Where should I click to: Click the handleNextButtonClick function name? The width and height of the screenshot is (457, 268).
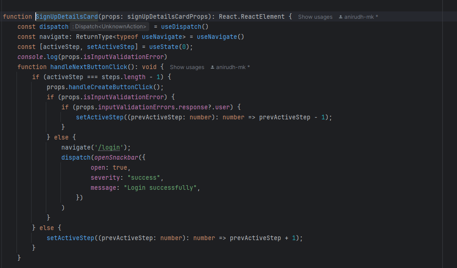(88, 67)
